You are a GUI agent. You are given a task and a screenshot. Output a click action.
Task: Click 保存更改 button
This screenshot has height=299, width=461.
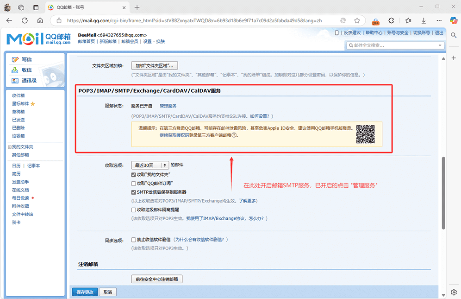point(85,292)
